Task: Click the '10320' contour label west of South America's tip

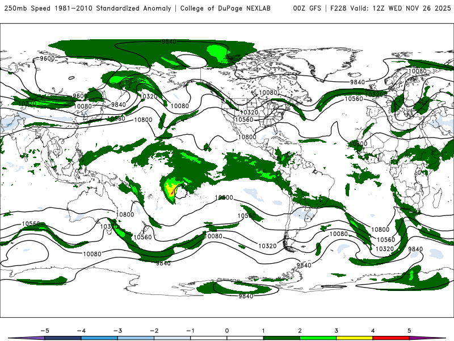Action: coord(267,246)
